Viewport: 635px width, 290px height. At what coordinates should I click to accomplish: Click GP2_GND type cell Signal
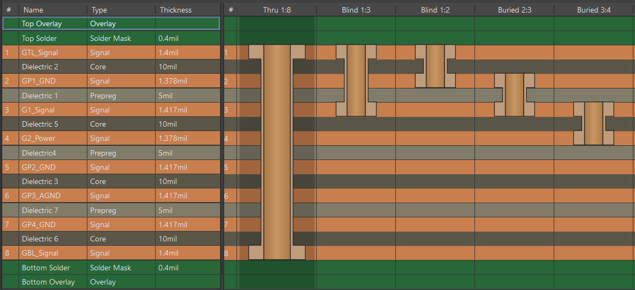coord(99,167)
